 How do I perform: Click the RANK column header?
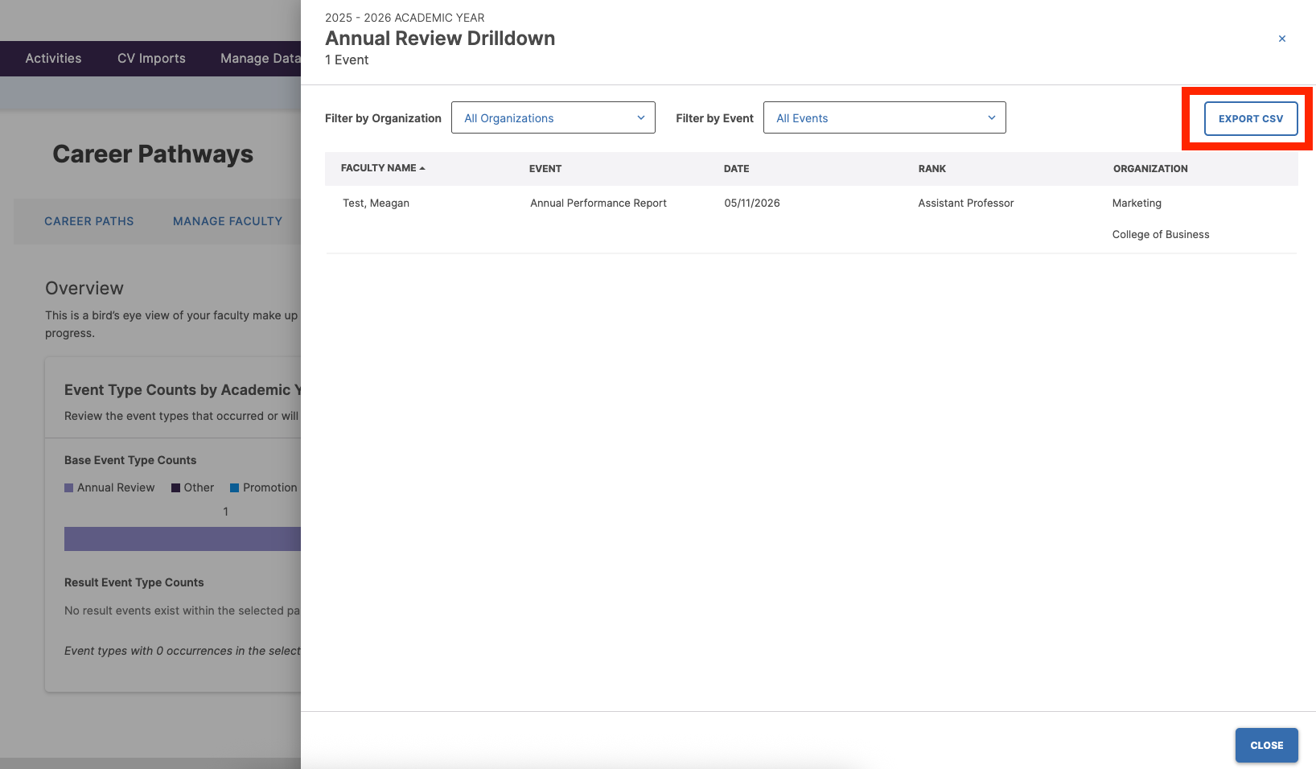(x=932, y=169)
